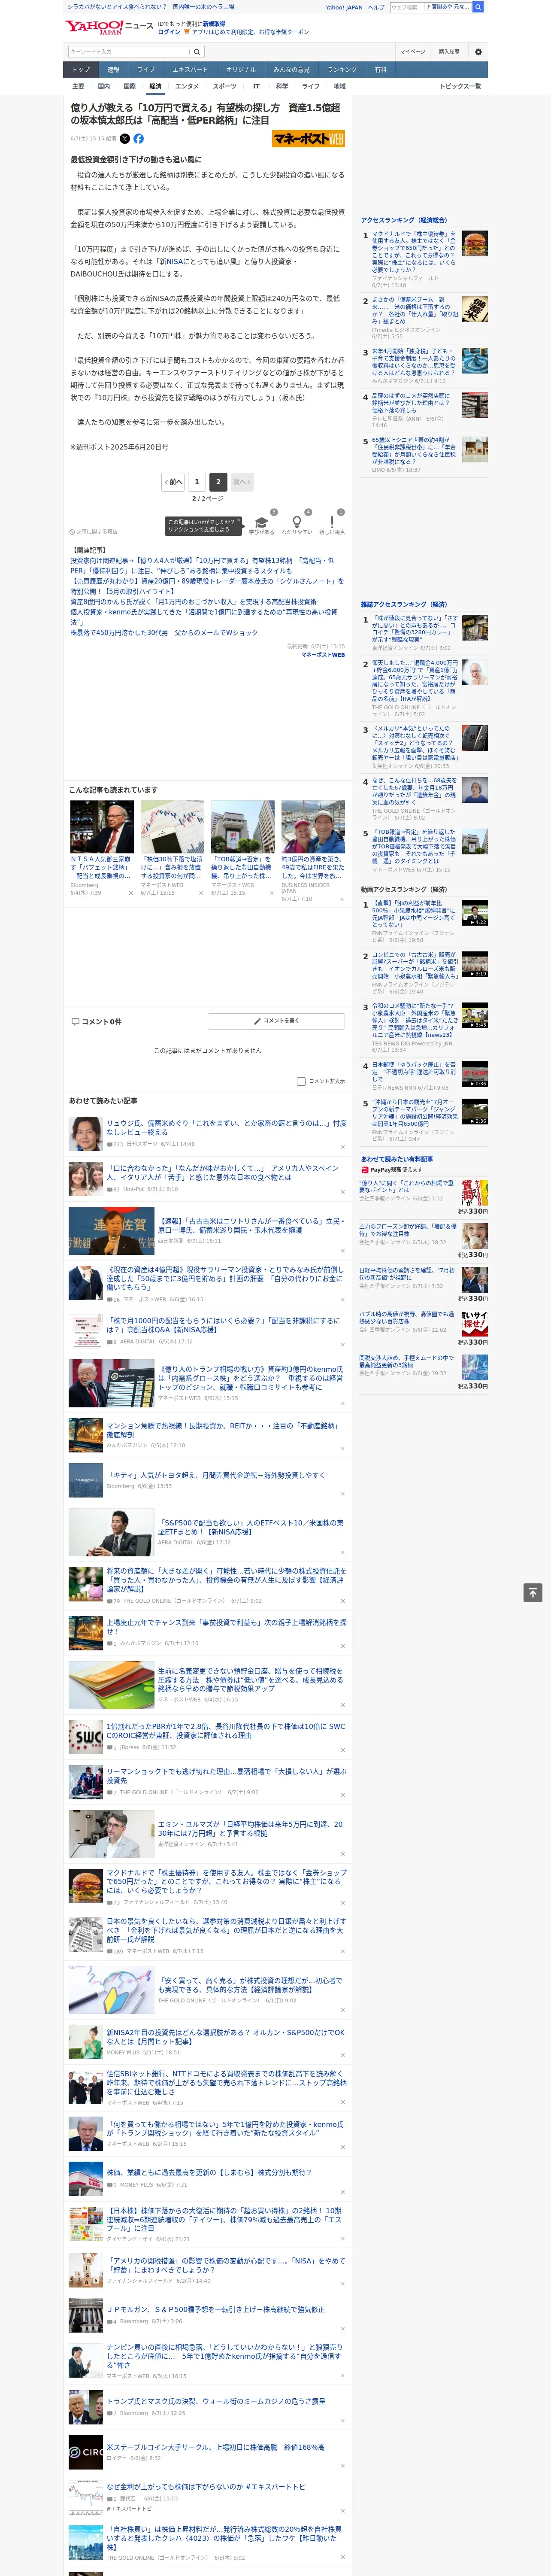Viewport: 551px width, 2576px height.
Task: Go to article page 1
Action: click(197, 482)
